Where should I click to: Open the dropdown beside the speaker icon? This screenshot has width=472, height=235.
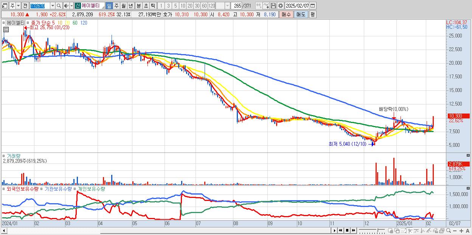71,6
